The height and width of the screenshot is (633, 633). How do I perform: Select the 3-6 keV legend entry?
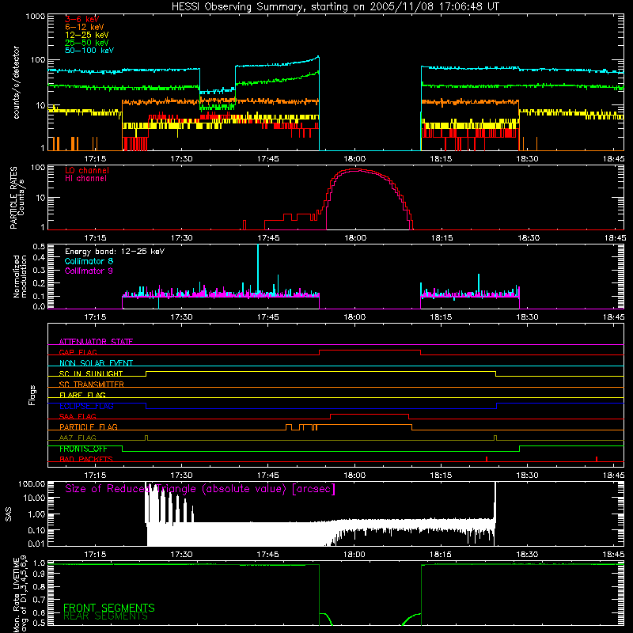coord(82,19)
